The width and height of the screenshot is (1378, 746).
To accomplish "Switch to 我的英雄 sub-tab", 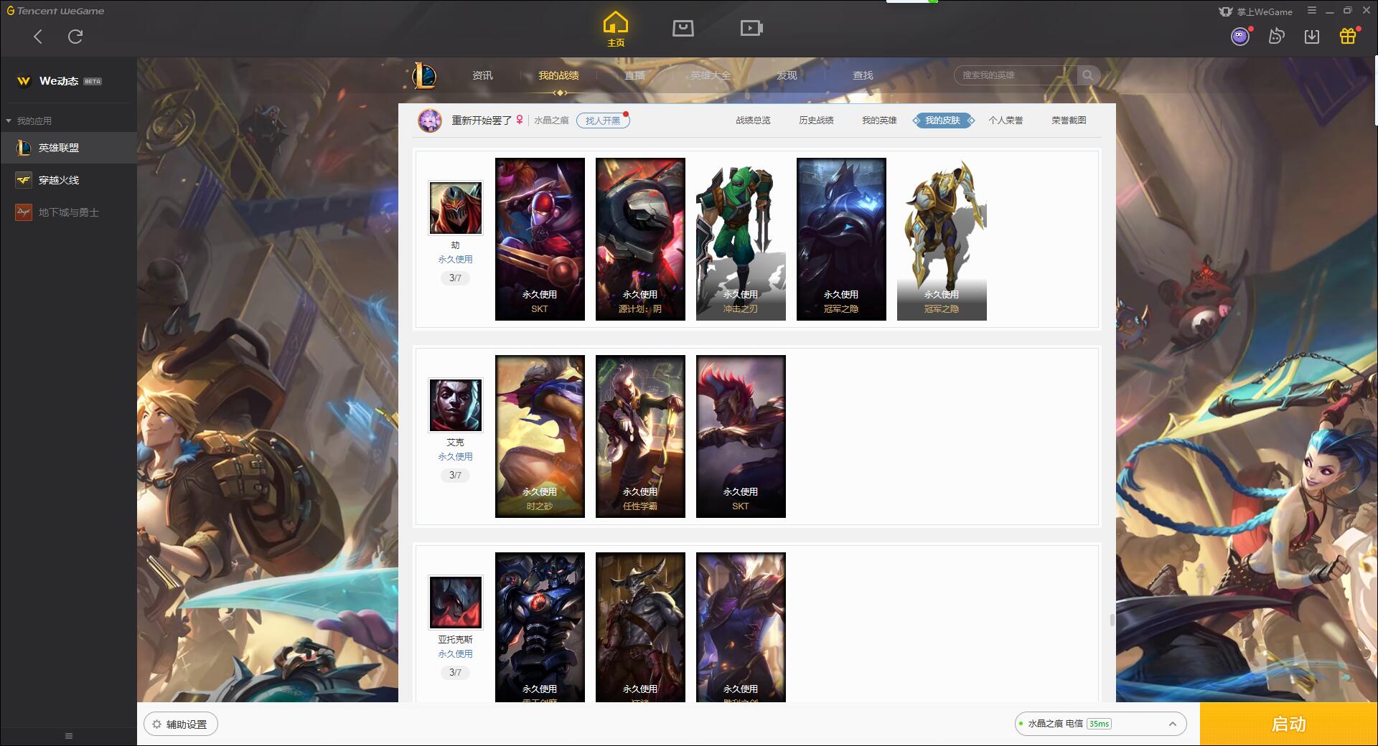I will [x=879, y=121].
